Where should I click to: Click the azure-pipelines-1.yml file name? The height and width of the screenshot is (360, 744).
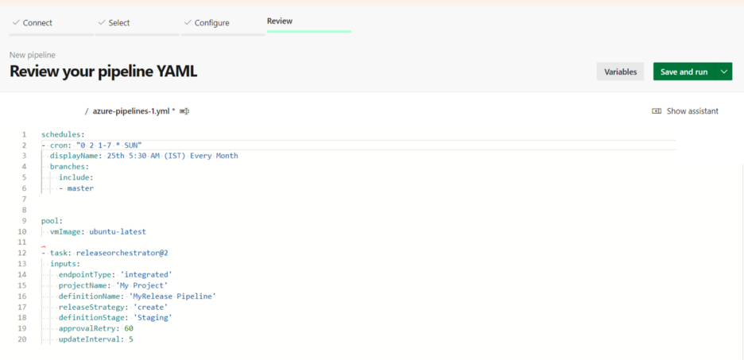tap(131, 111)
